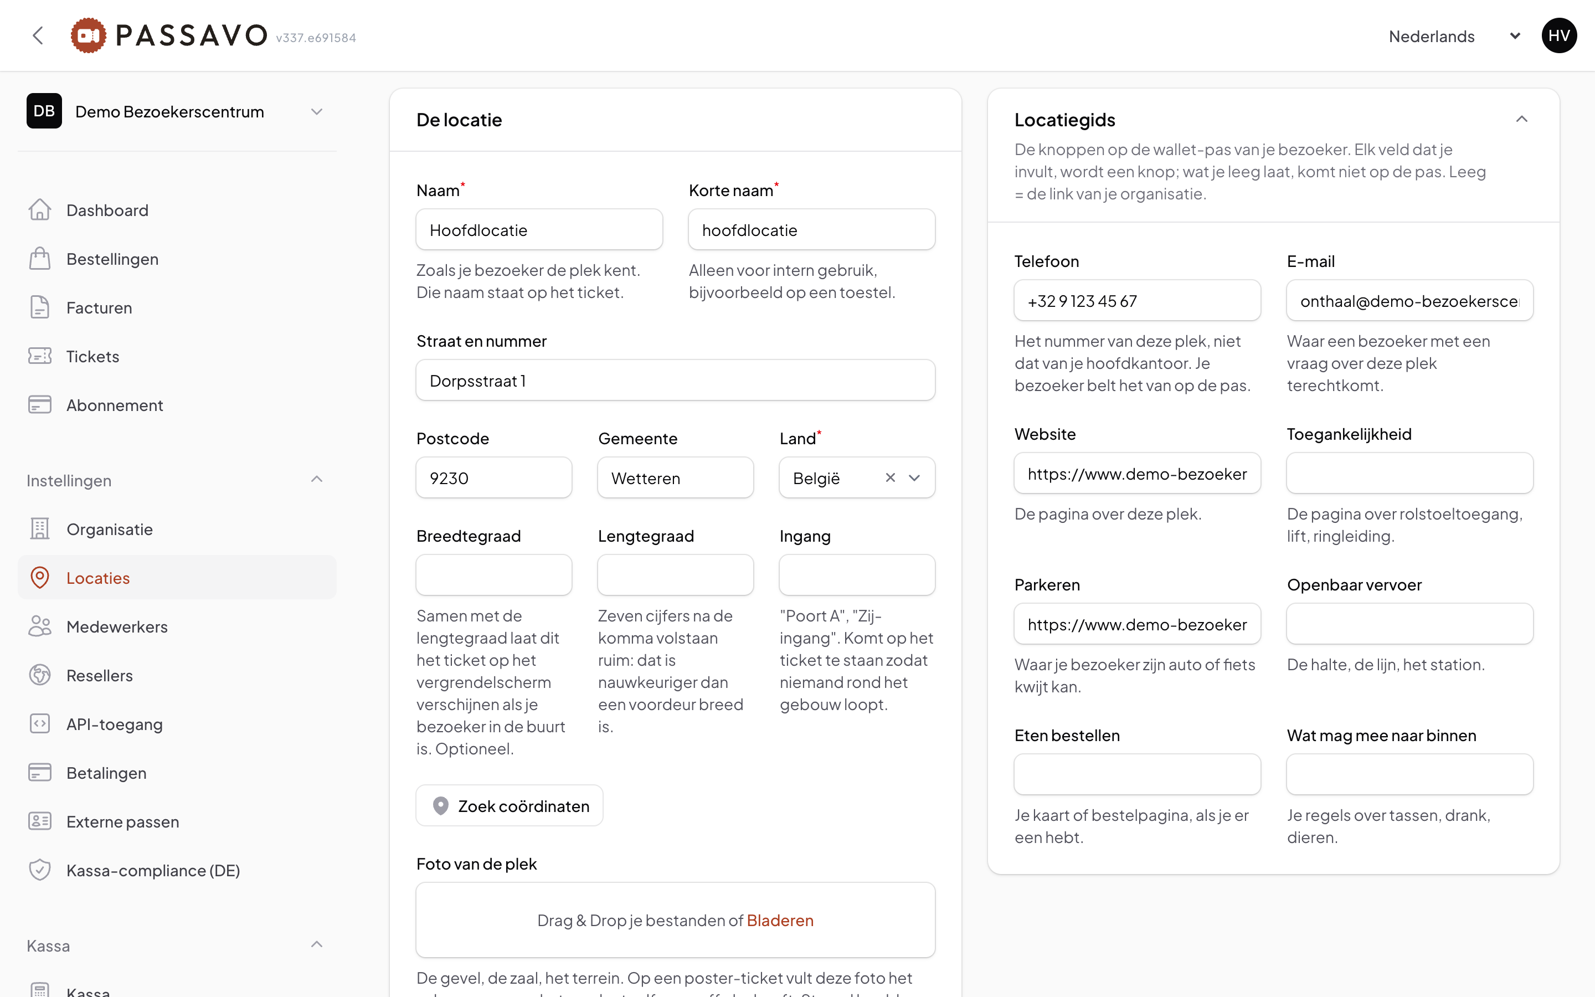Click the Postcode field
1595x997 pixels.
[x=495, y=478]
